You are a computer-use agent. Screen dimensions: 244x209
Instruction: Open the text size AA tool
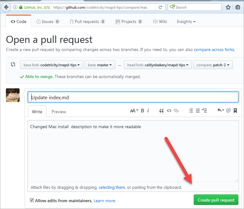(x=134, y=111)
